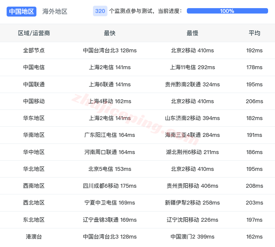This screenshot has height=247, width=275.
Task: Select the 西南地区 row label
Action: [34, 186]
